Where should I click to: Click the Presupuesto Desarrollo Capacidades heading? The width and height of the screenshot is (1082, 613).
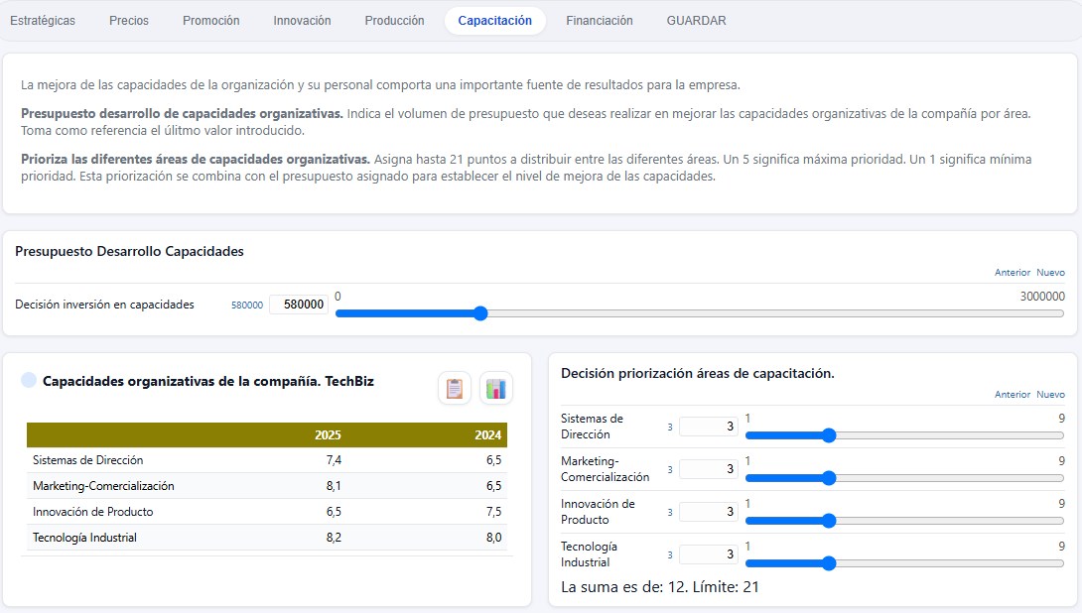pos(129,251)
